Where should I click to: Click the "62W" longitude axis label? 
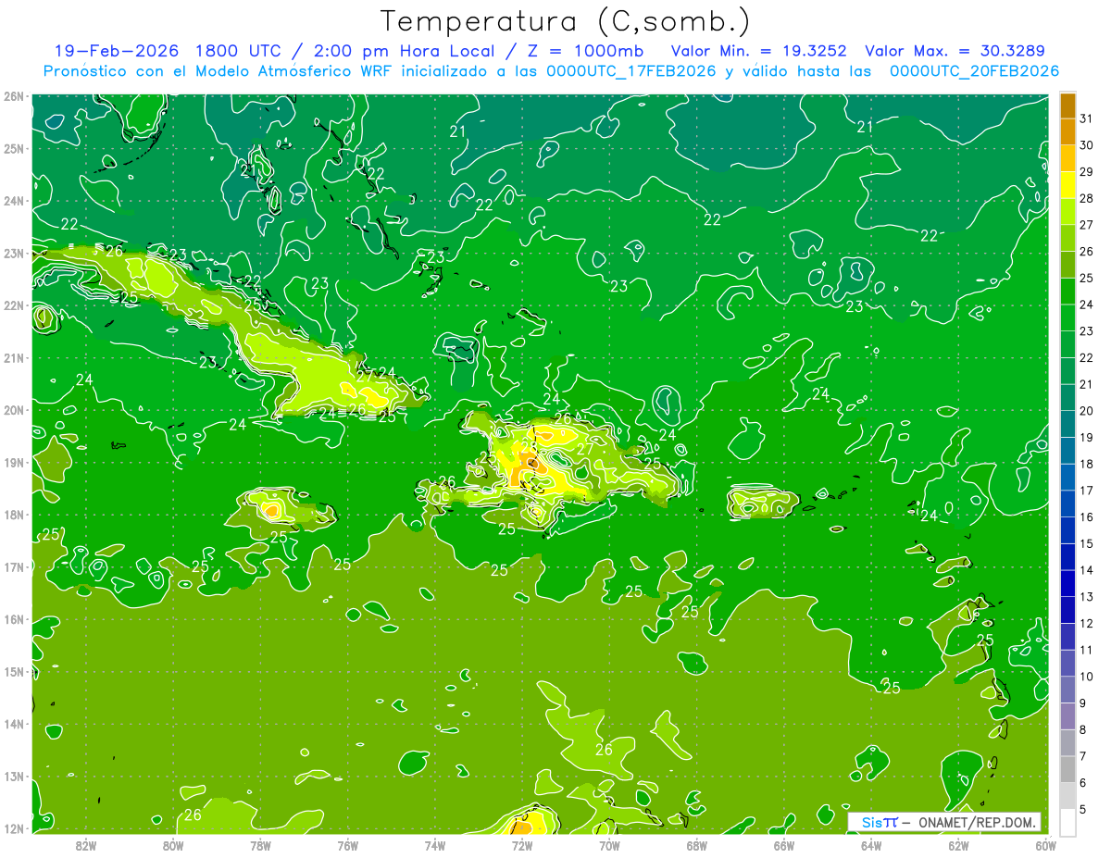958,844
